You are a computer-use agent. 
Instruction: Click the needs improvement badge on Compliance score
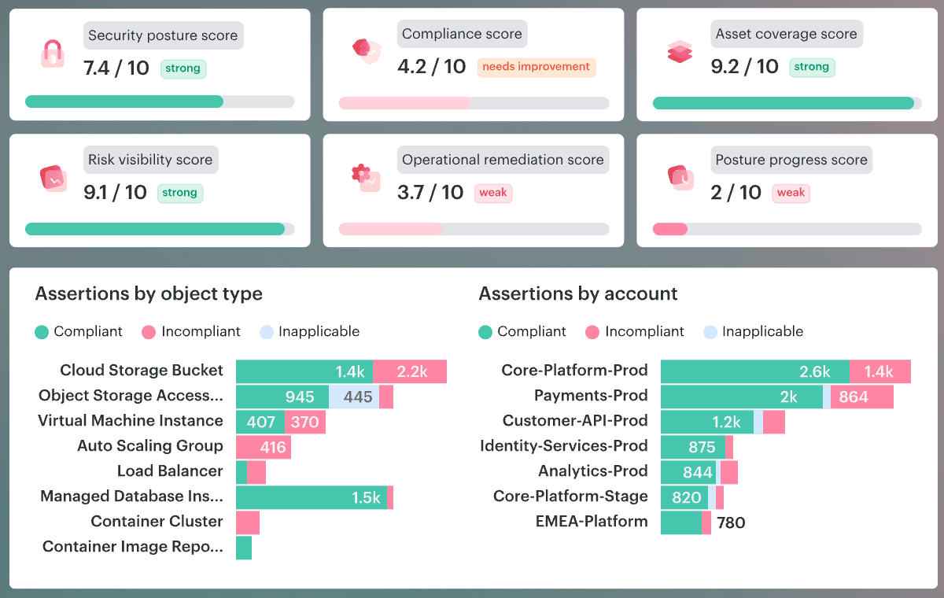(x=537, y=67)
